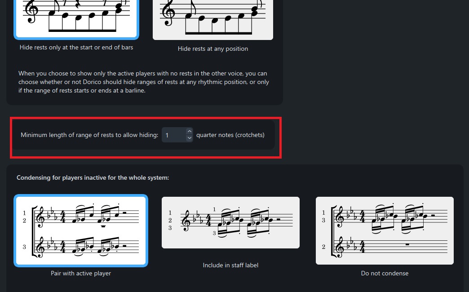Click the 'quarter notes (crotchets)' unit text
The image size is (469, 292).
tap(230, 135)
